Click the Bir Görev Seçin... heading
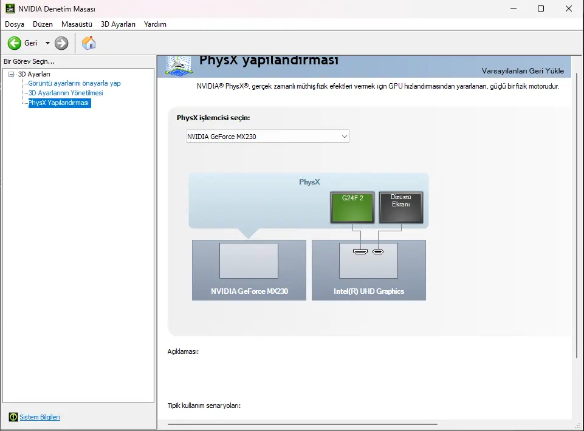Viewport: 584px width, 431px height. point(29,61)
